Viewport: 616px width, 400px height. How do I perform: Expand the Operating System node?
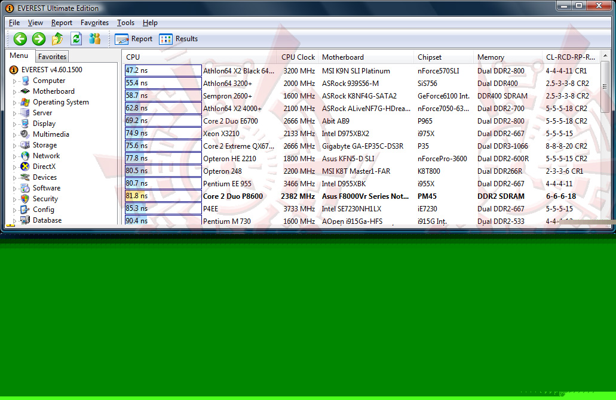click(14, 103)
